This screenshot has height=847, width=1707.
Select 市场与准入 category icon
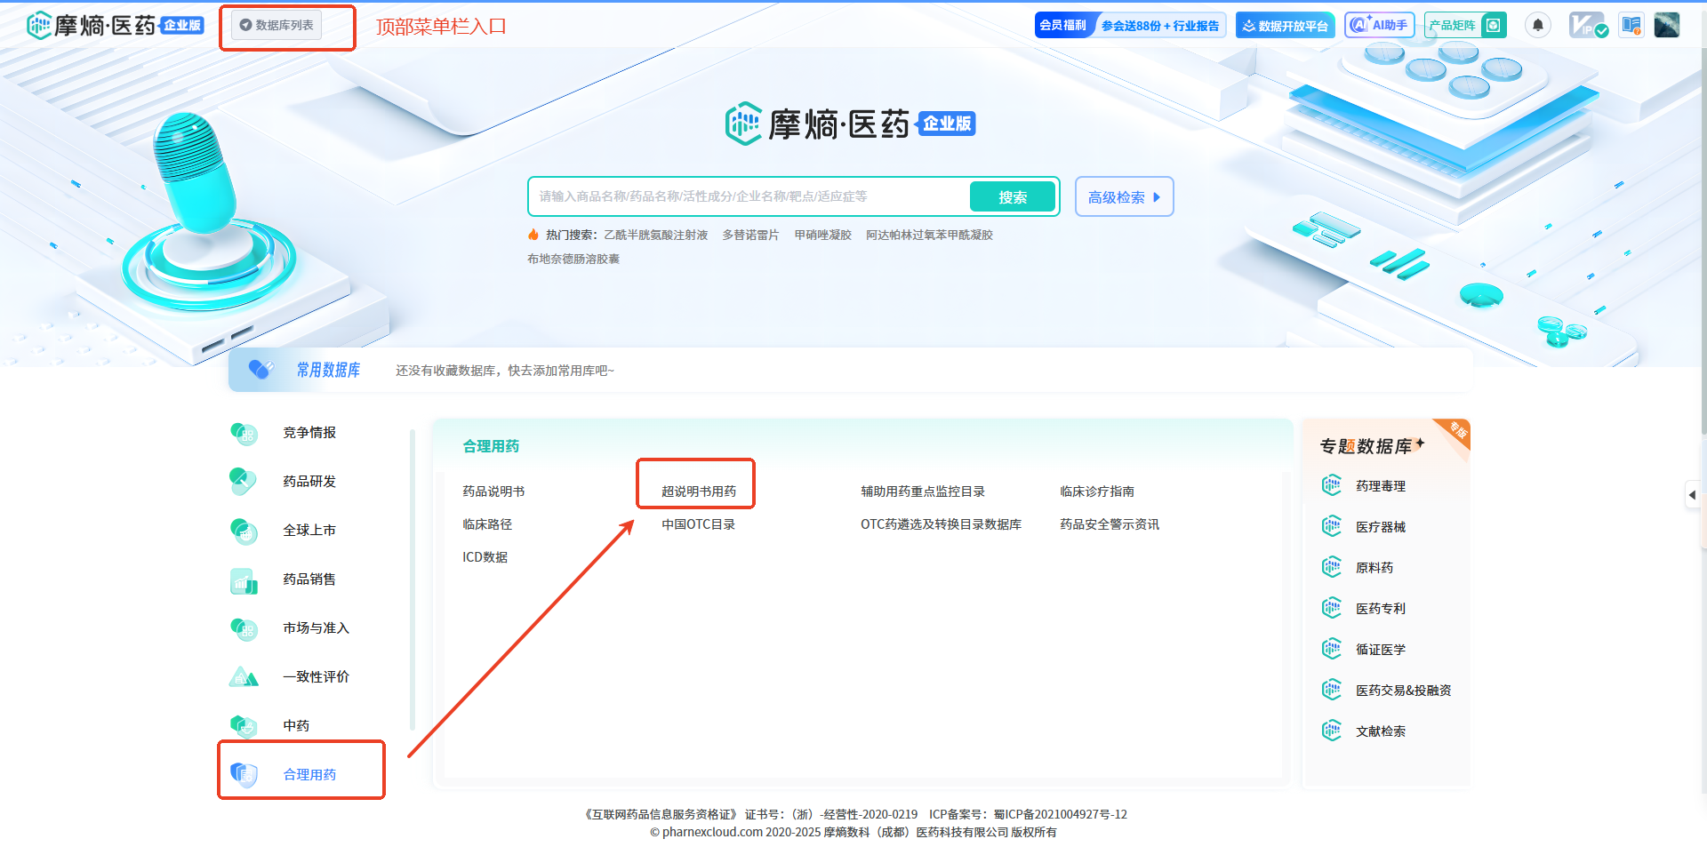click(244, 628)
